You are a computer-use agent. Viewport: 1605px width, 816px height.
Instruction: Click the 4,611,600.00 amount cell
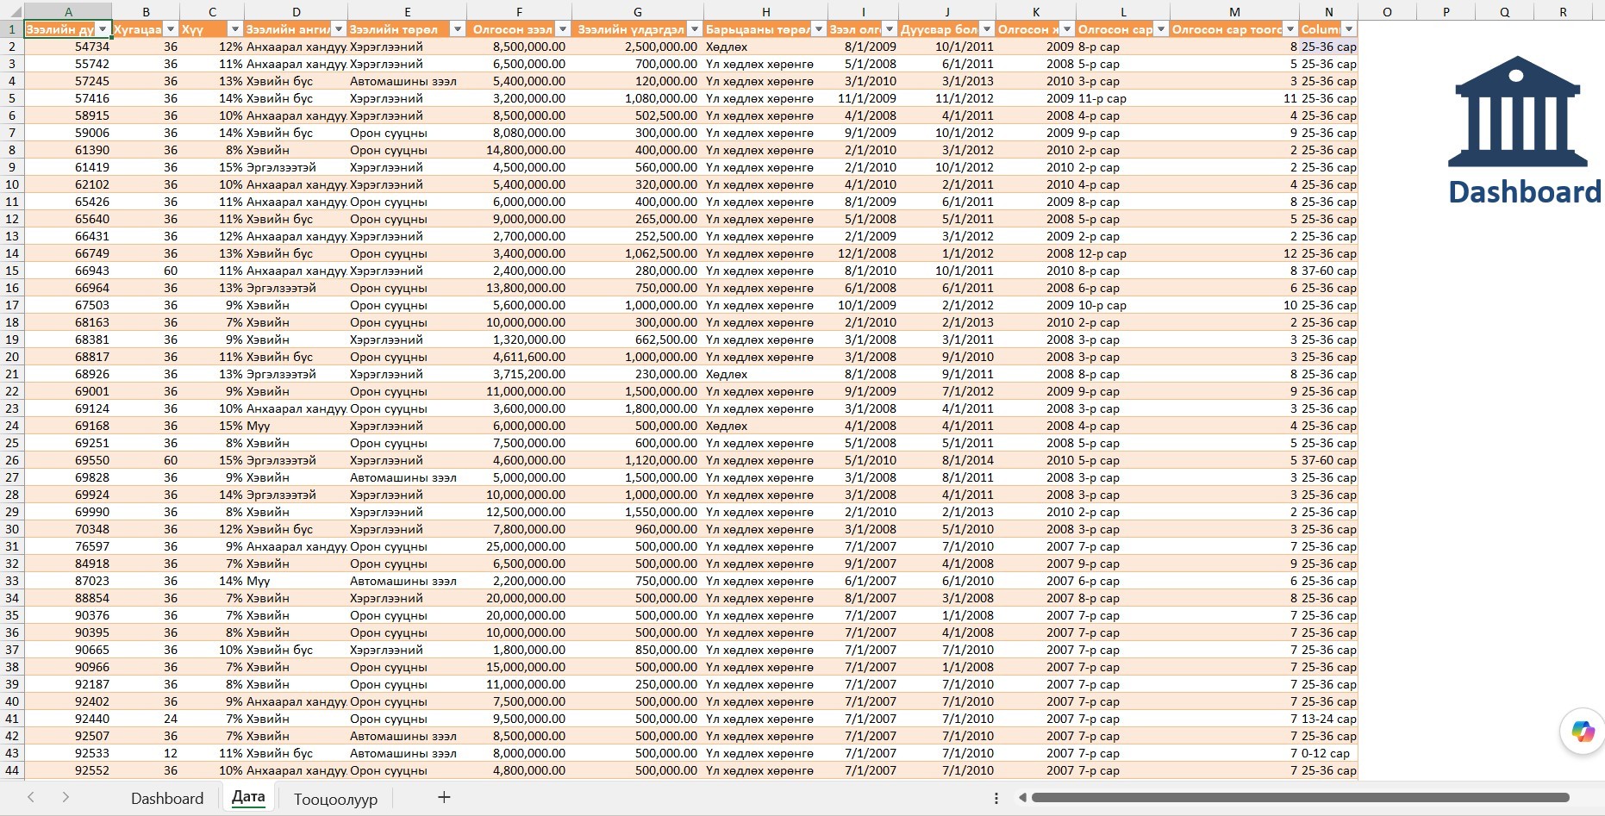click(x=519, y=357)
